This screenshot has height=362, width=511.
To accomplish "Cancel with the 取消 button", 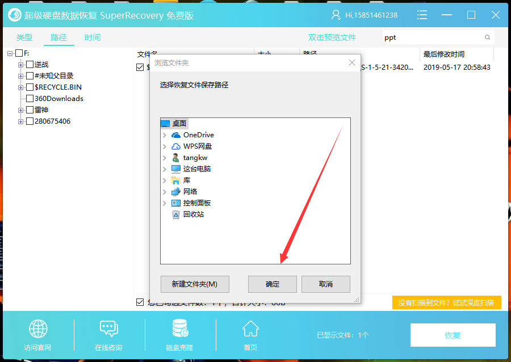I will [x=326, y=284].
